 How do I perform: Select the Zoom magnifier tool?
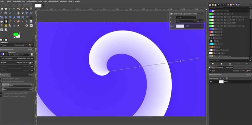coord(6,13)
